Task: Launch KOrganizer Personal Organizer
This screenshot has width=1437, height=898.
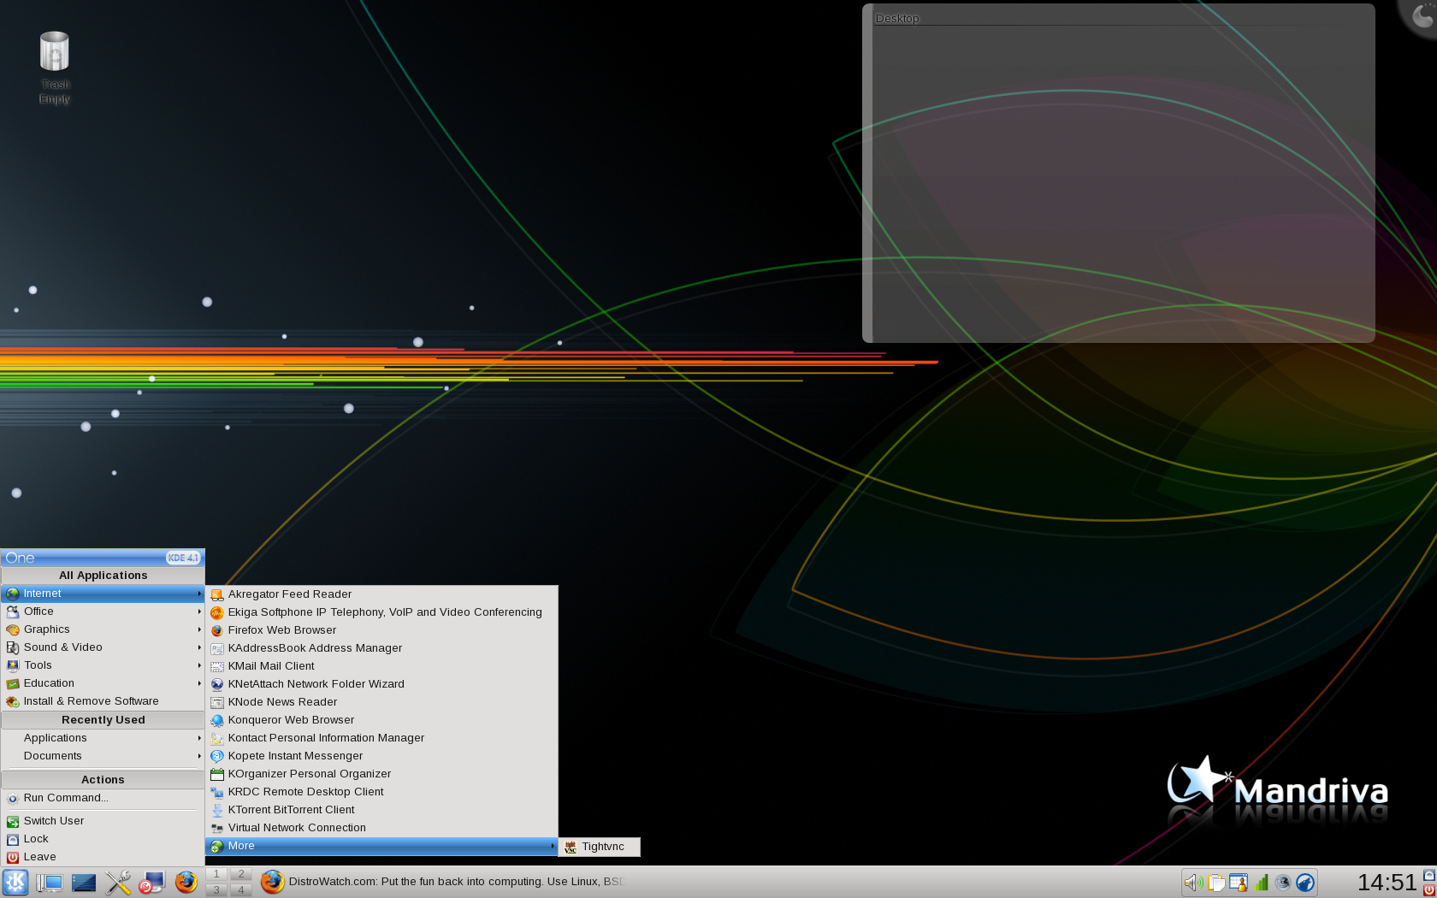Action: 381,774
